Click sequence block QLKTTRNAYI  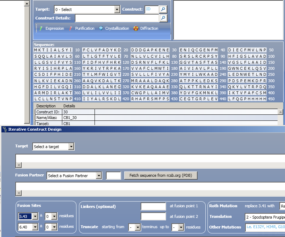point(199,87)
